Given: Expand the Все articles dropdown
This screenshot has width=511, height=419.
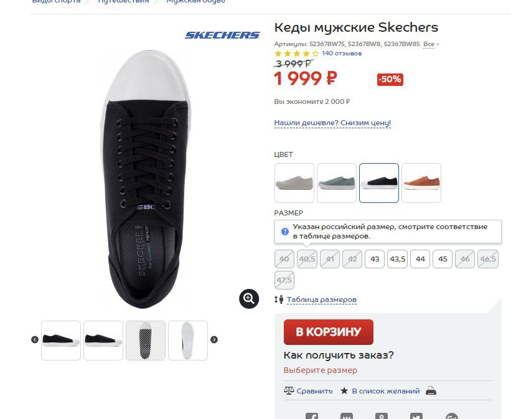Looking at the screenshot, I should (x=431, y=44).
